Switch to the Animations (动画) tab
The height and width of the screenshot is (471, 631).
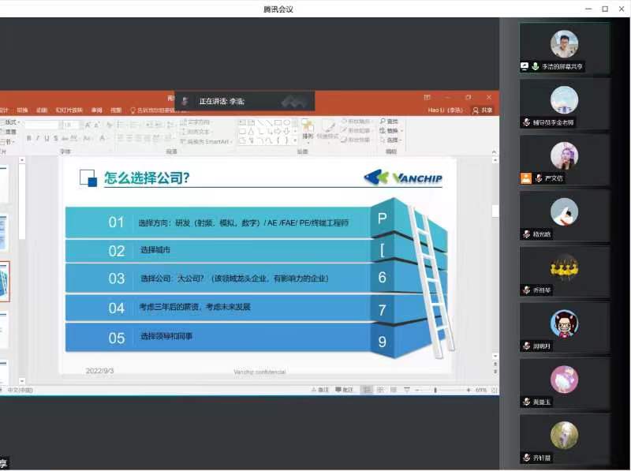[x=41, y=110]
